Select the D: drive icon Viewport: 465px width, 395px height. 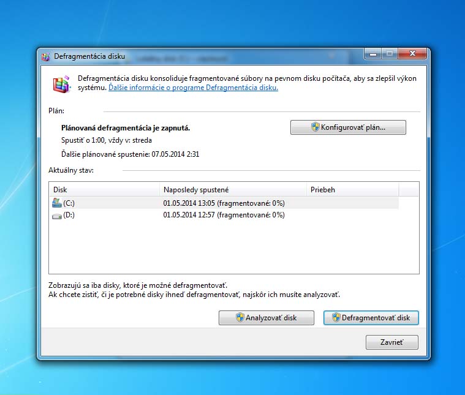pyautogui.click(x=56, y=216)
